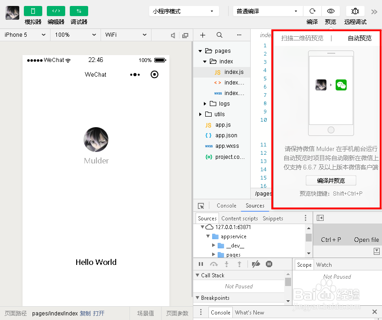Open the iPhone 5 device dropdown
This screenshot has height=320, width=382.
(x=25, y=35)
